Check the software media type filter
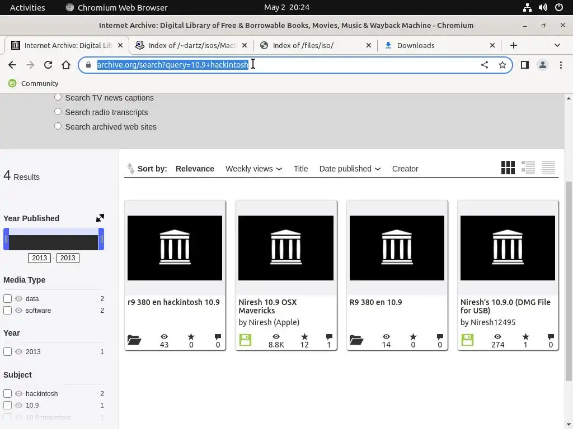Image resolution: width=573 pixels, height=429 pixels. coord(8,310)
